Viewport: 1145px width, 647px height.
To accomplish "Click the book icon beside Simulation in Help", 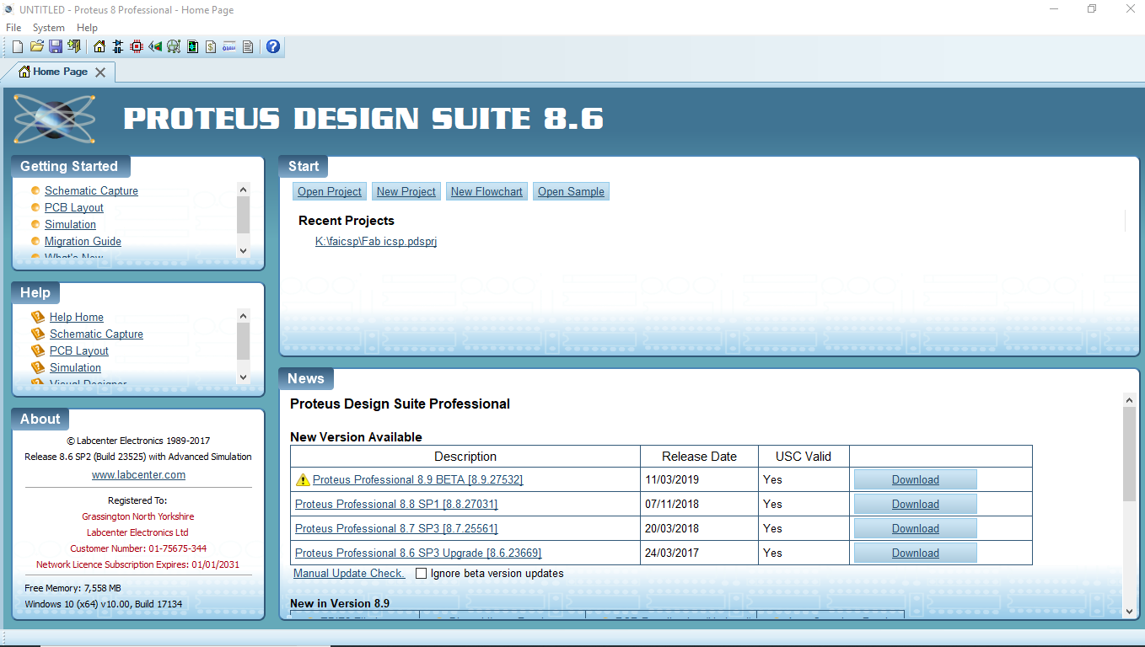I will tap(37, 367).
